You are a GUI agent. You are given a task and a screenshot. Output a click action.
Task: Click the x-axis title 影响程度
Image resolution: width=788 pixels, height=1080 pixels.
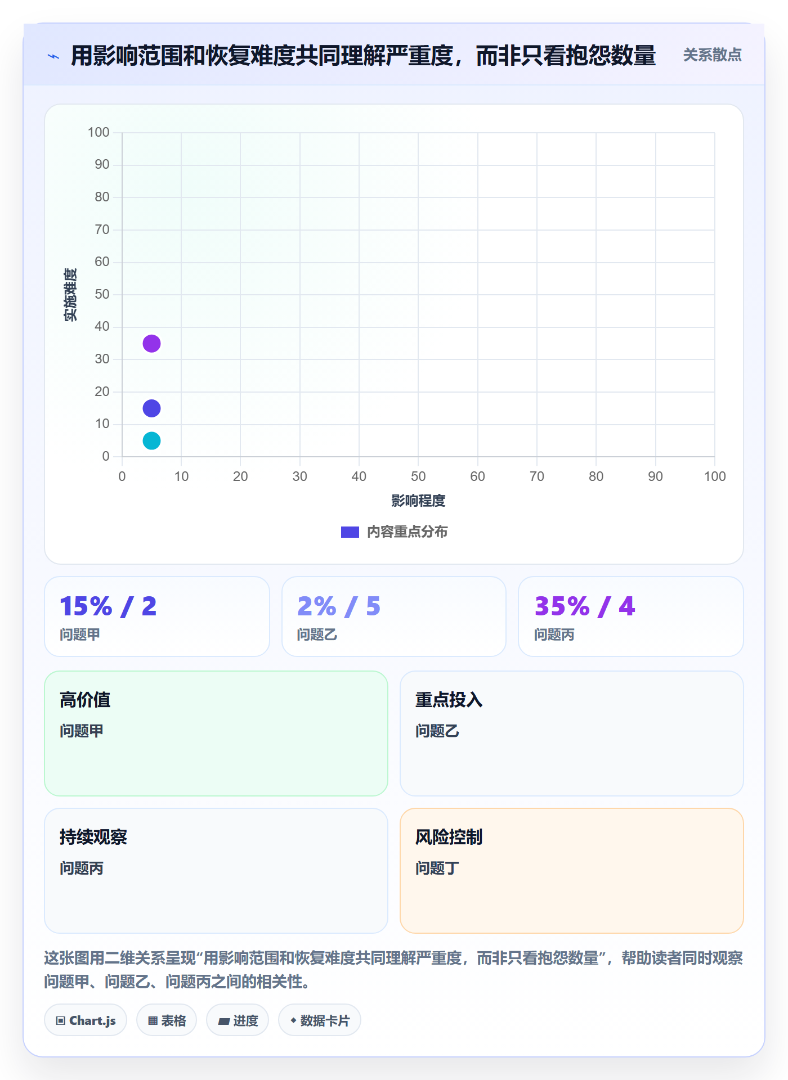pyautogui.click(x=418, y=501)
